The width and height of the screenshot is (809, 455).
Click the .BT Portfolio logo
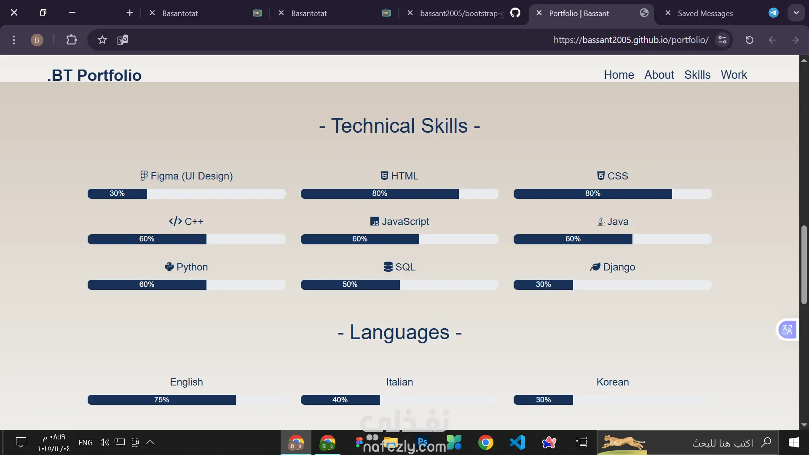pos(94,75)
